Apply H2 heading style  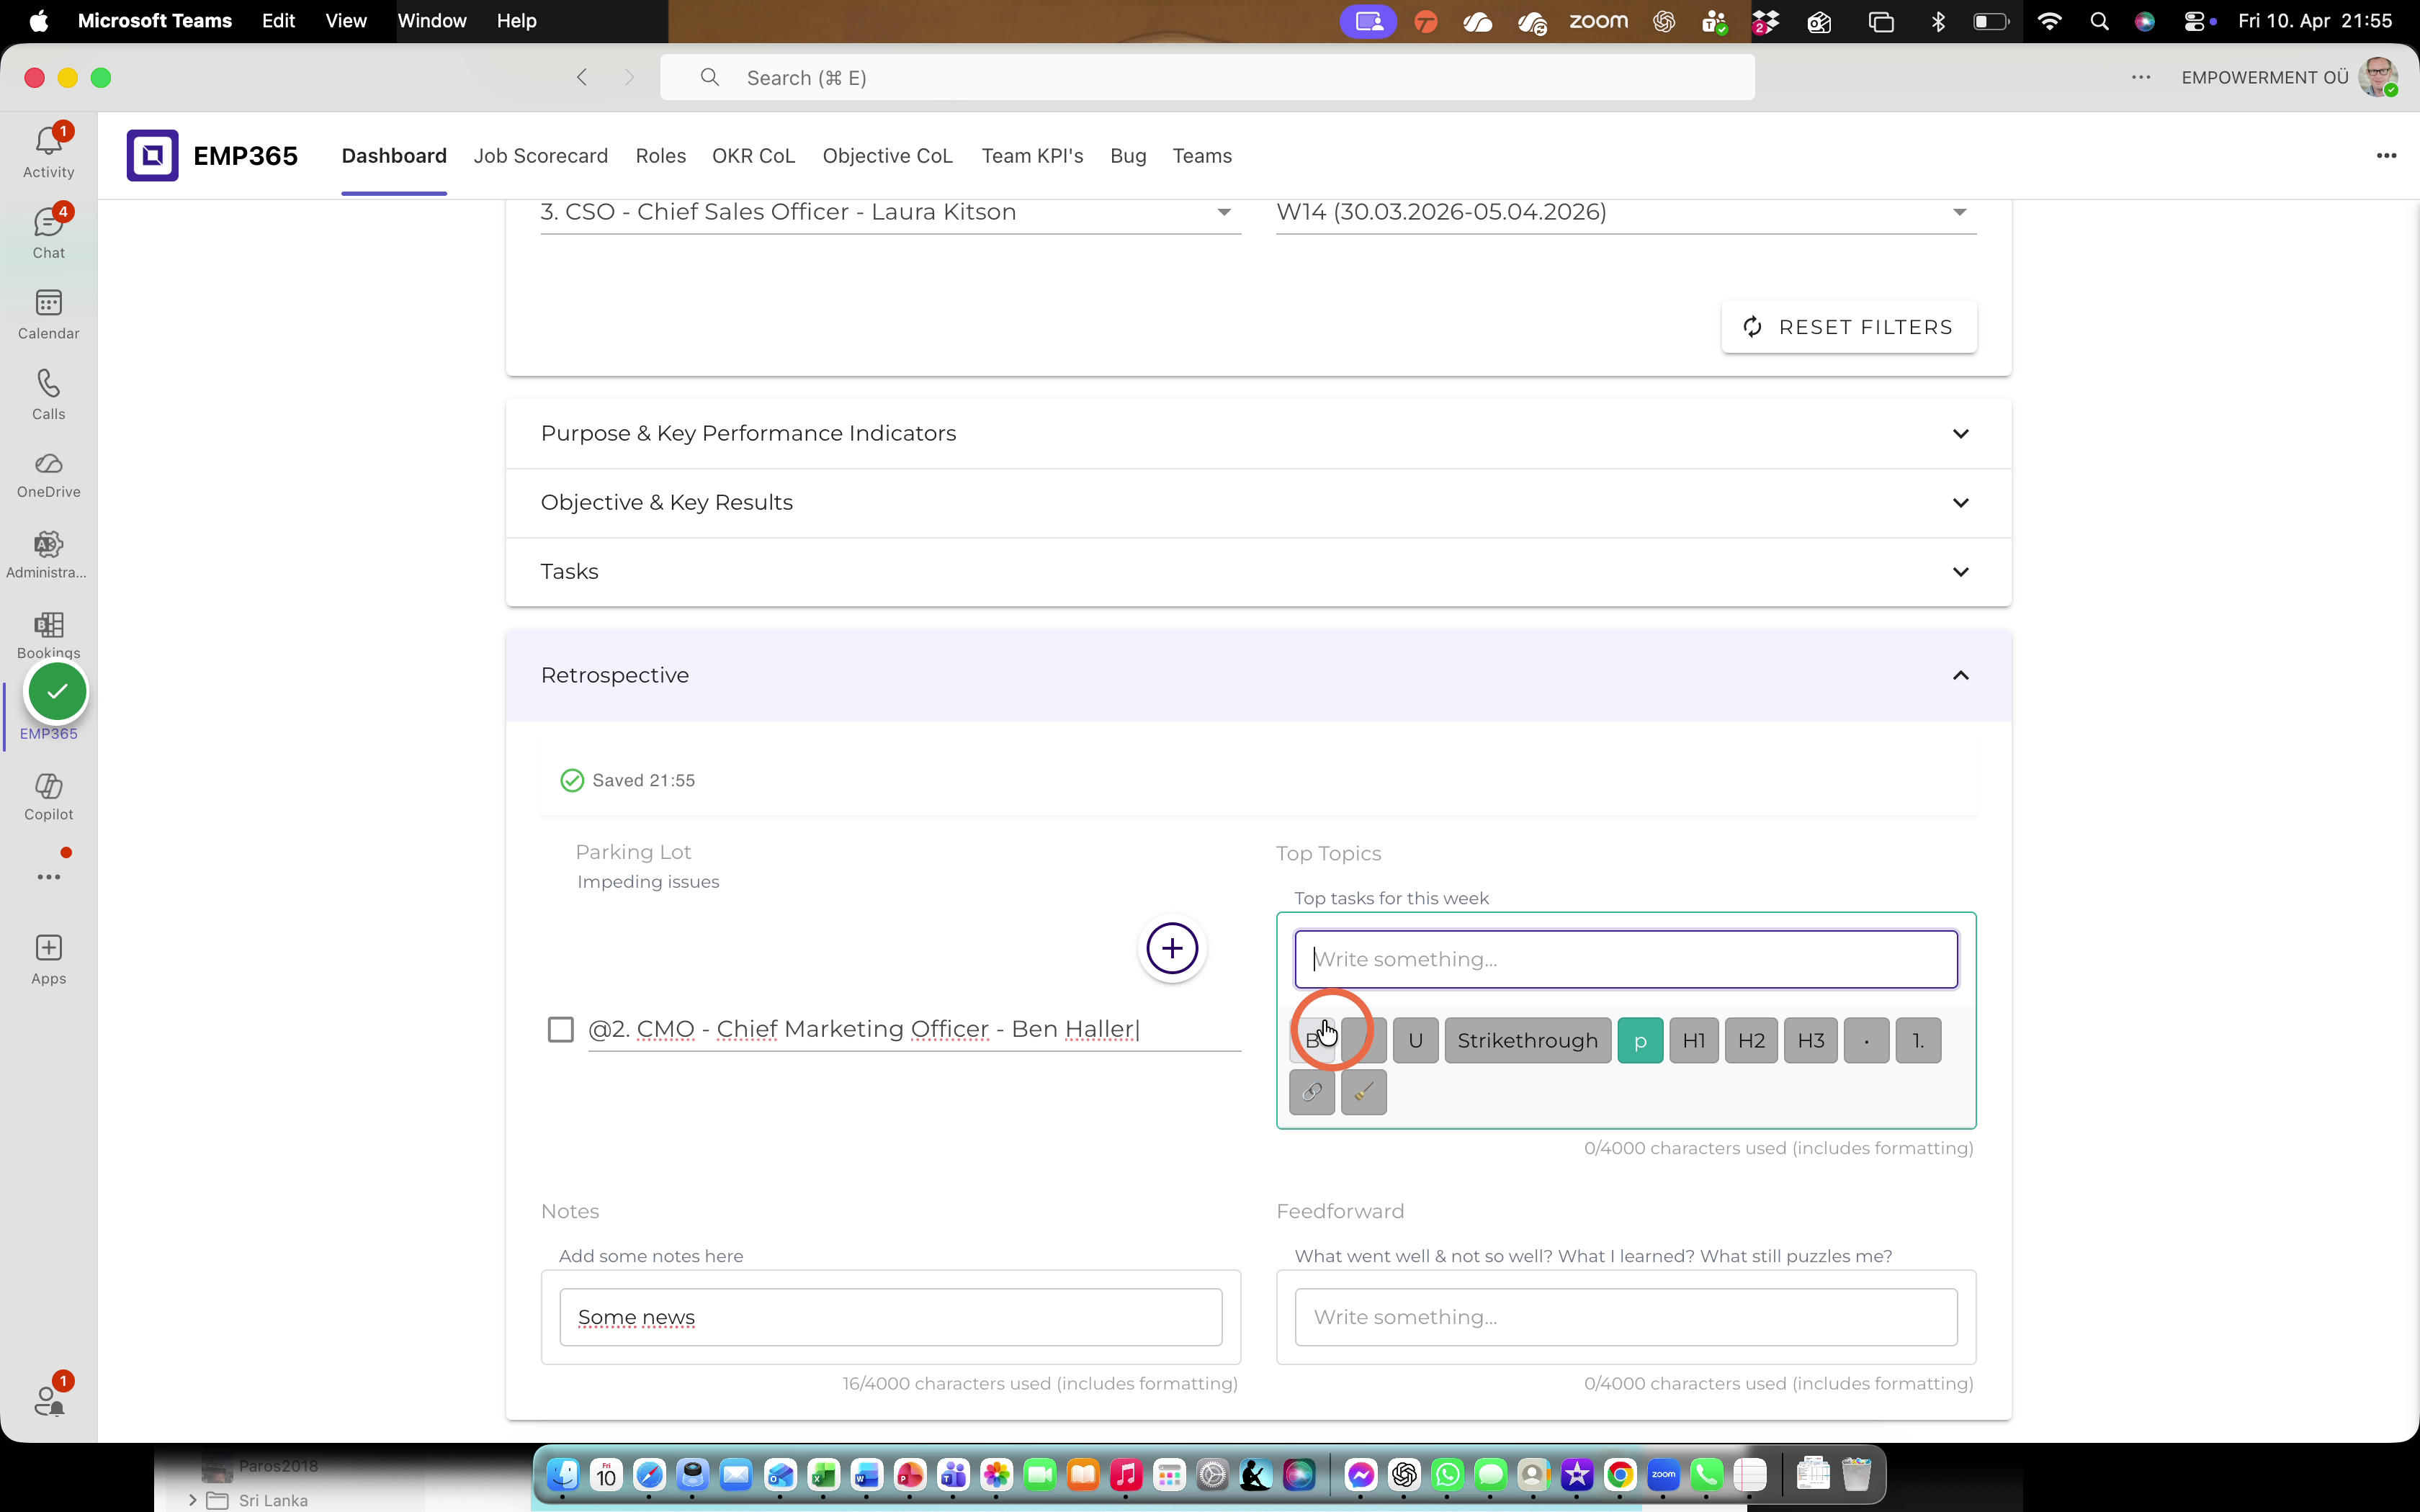coord(1751,1040)
